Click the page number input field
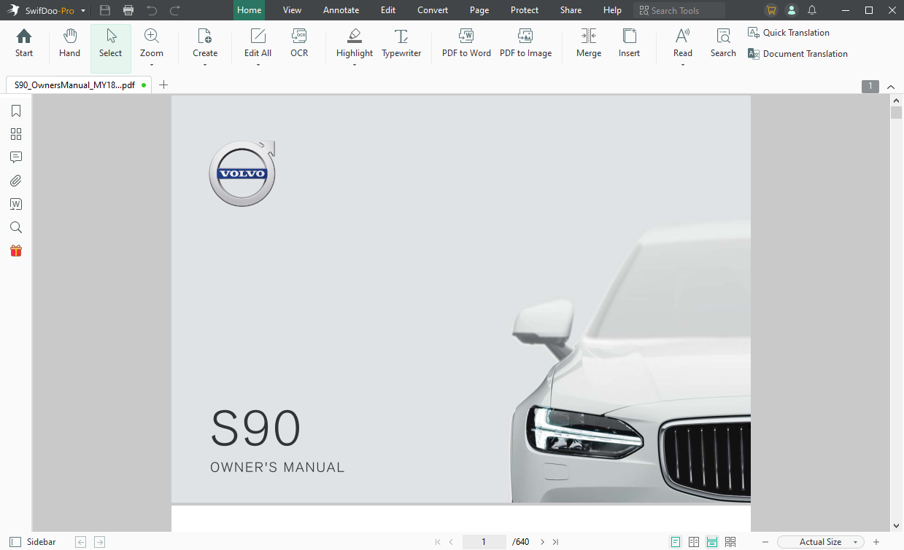The width and height of the screenshot is (904, 550). tap(484, 542)
